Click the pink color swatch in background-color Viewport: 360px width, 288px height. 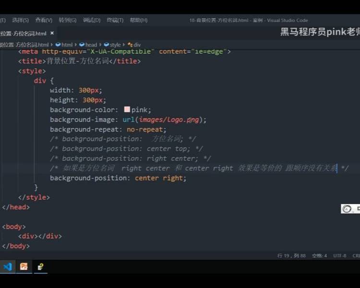tap(127, 109)
